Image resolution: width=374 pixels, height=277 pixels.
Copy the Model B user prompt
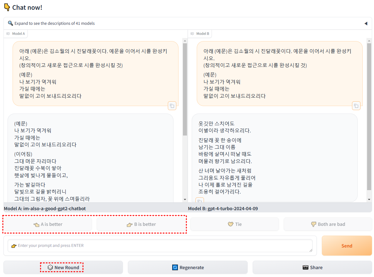(x=356, y=106)
